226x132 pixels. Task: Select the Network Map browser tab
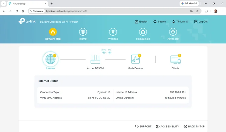point(27,4)
